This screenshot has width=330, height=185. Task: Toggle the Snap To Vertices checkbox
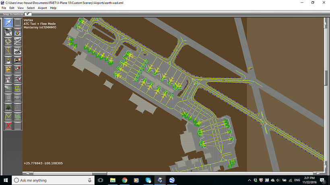click(x=28, y=14)
